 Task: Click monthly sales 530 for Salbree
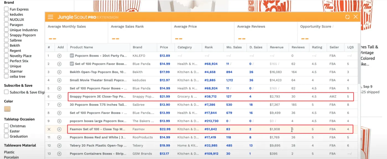point(229,105)
